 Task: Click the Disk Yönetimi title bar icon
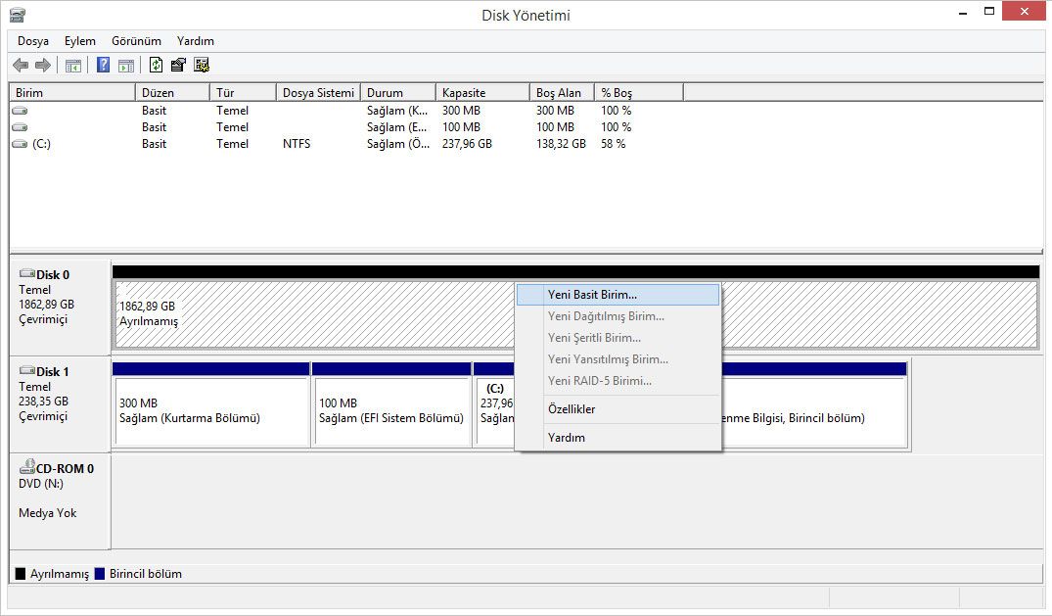click(x=18, y=15)
